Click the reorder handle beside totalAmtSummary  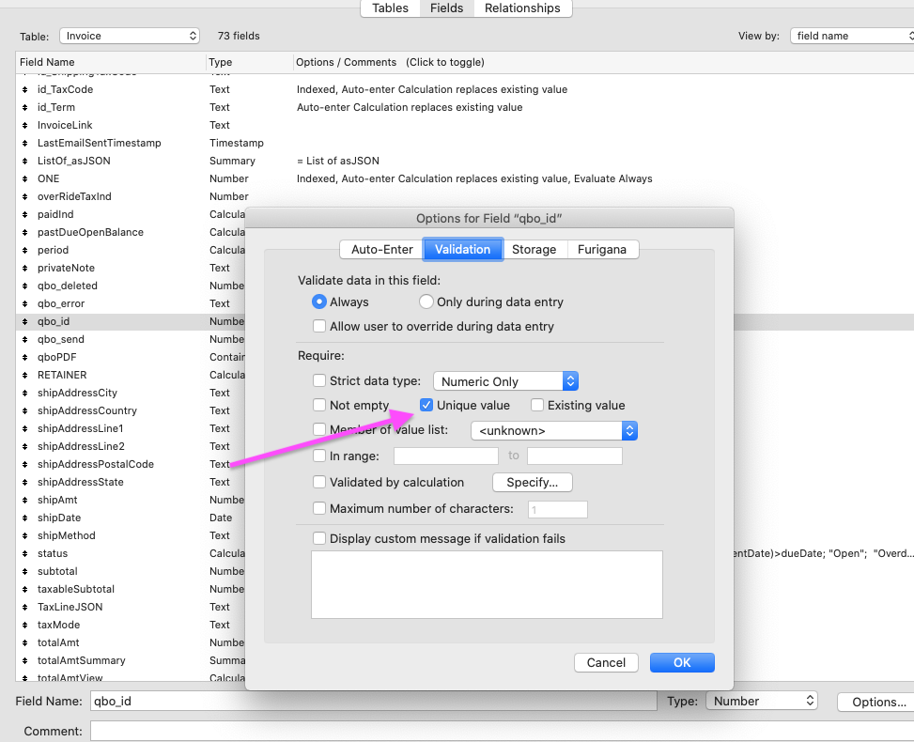coord(25,661)
